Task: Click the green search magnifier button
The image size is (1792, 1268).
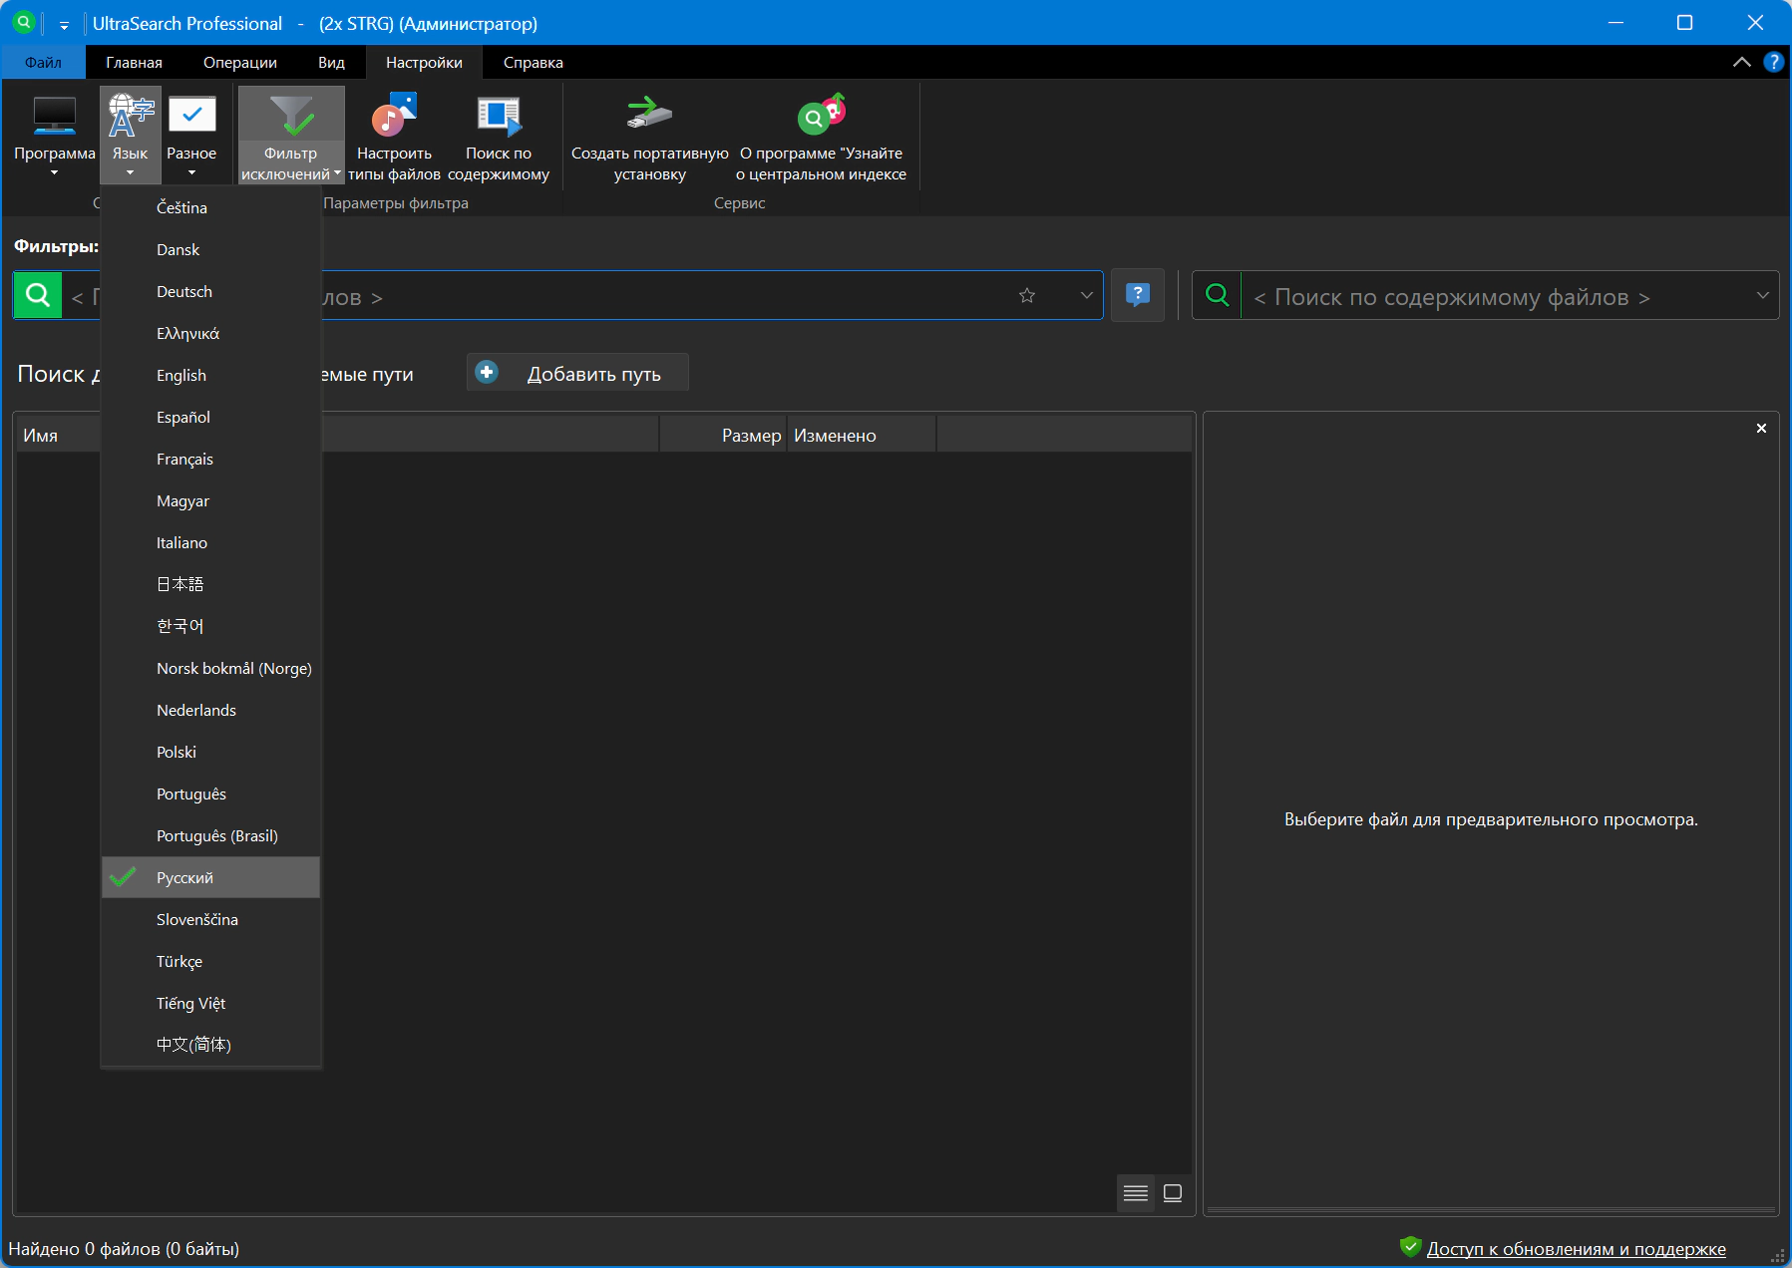Action: 38,295
